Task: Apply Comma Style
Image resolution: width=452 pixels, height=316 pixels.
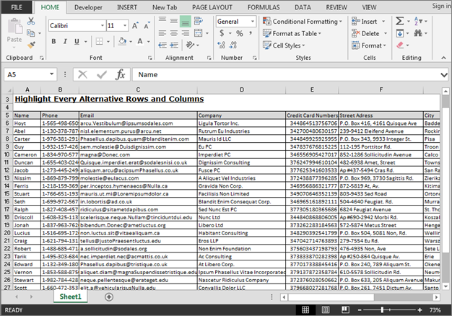Action: [x=251, y=33]
